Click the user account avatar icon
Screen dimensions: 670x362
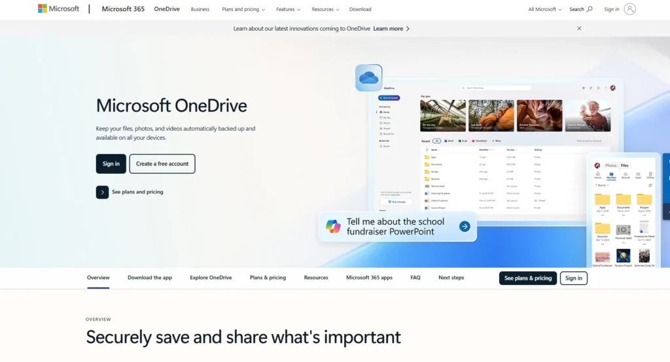coord(629,9)
